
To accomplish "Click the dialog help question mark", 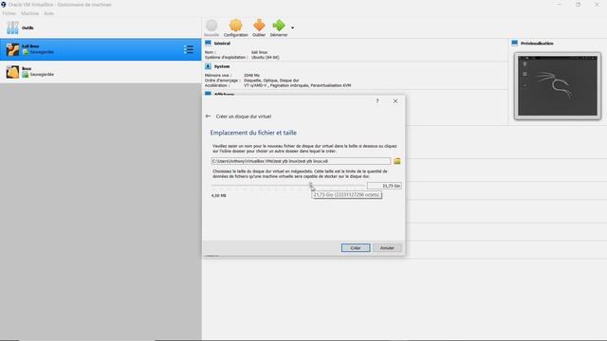I will [377, 101].
